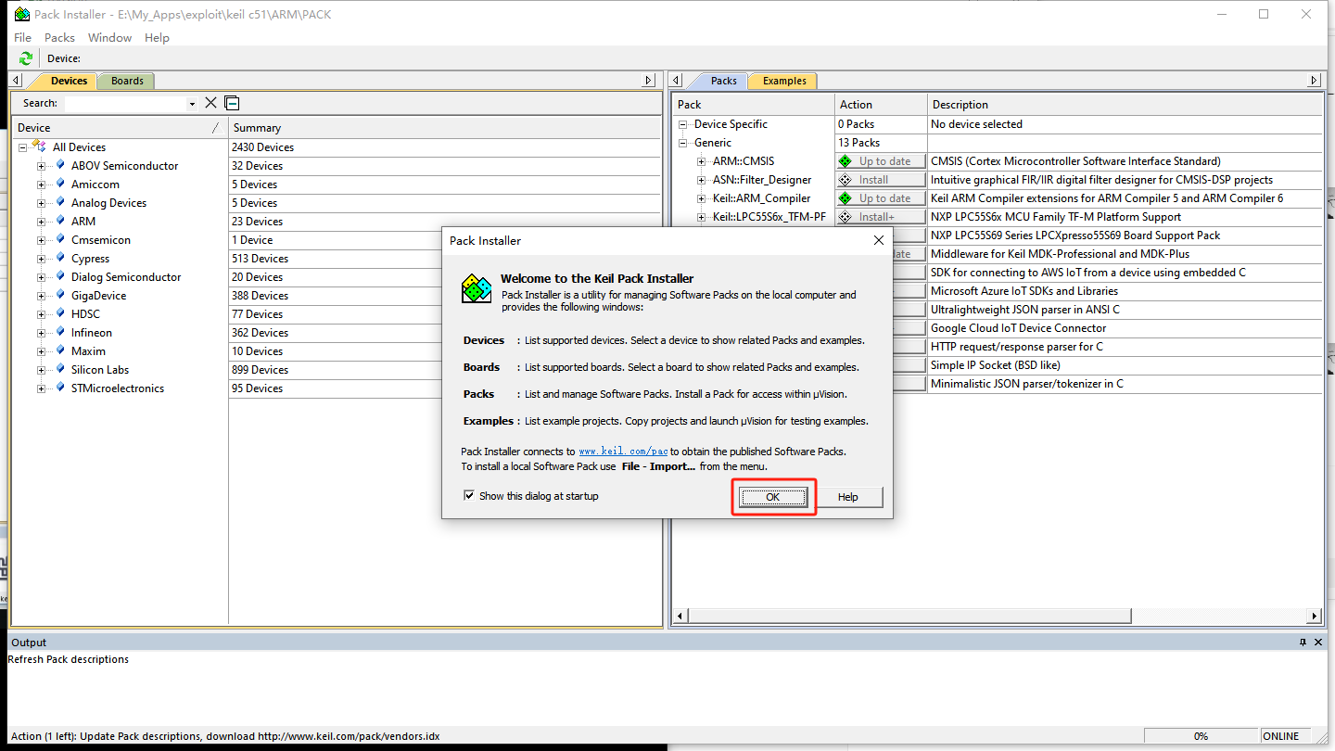
Task: Collapse the All Devices root node
Action: pyautogui.click(x=22, y=147)
